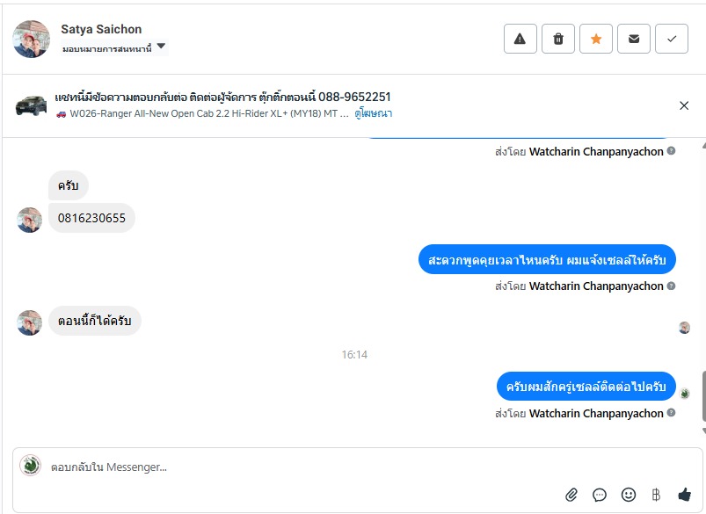Dismiss the Ranger ad banner
The image size is (706, 514).
[x=684, y=105]
